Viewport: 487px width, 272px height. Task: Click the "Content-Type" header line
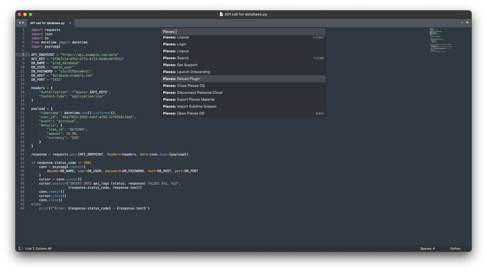coord(72,96)
